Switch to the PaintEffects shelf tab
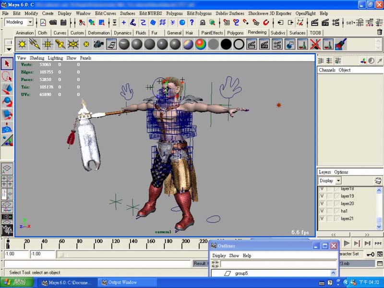 pos(212,33)
